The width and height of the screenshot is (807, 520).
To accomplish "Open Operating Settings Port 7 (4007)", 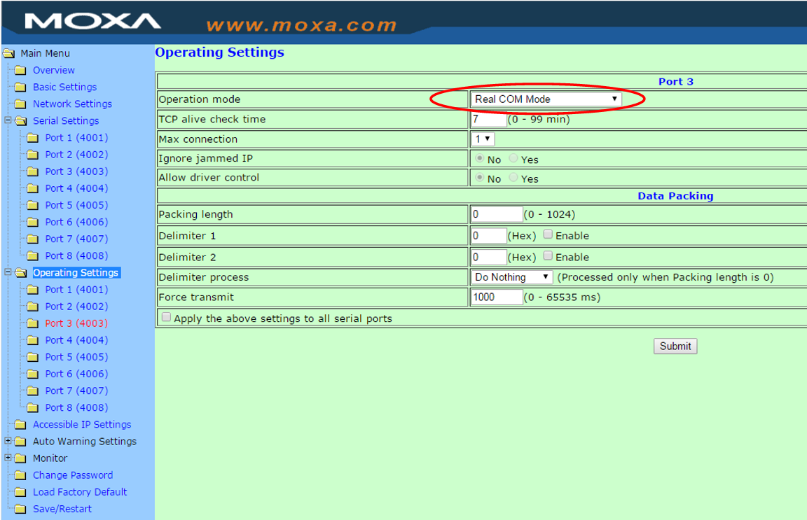I will (76, 391).
